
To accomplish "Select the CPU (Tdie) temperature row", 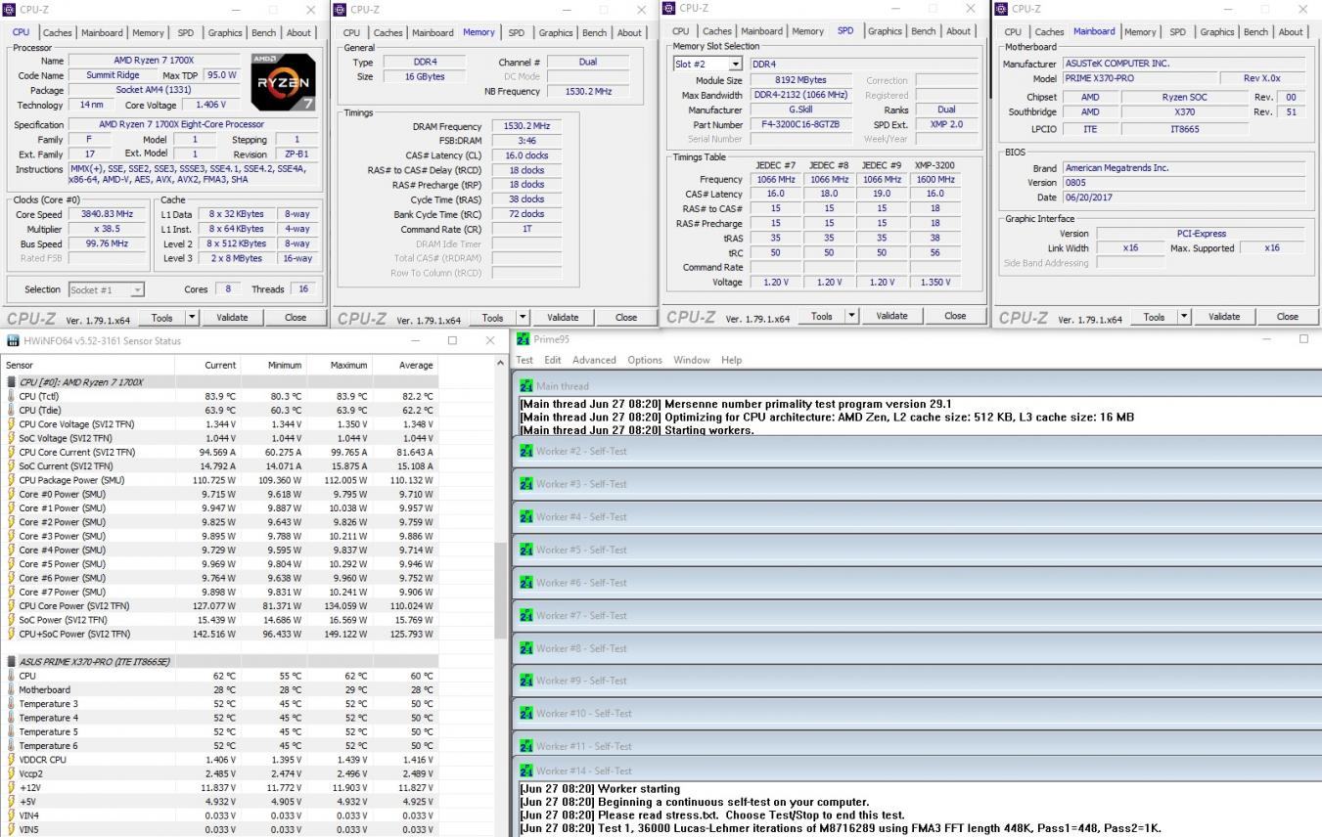I will (x=220, y=411).
